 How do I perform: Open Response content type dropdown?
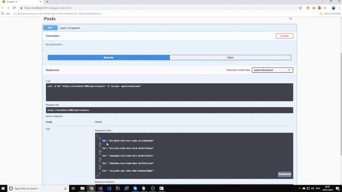272,70
